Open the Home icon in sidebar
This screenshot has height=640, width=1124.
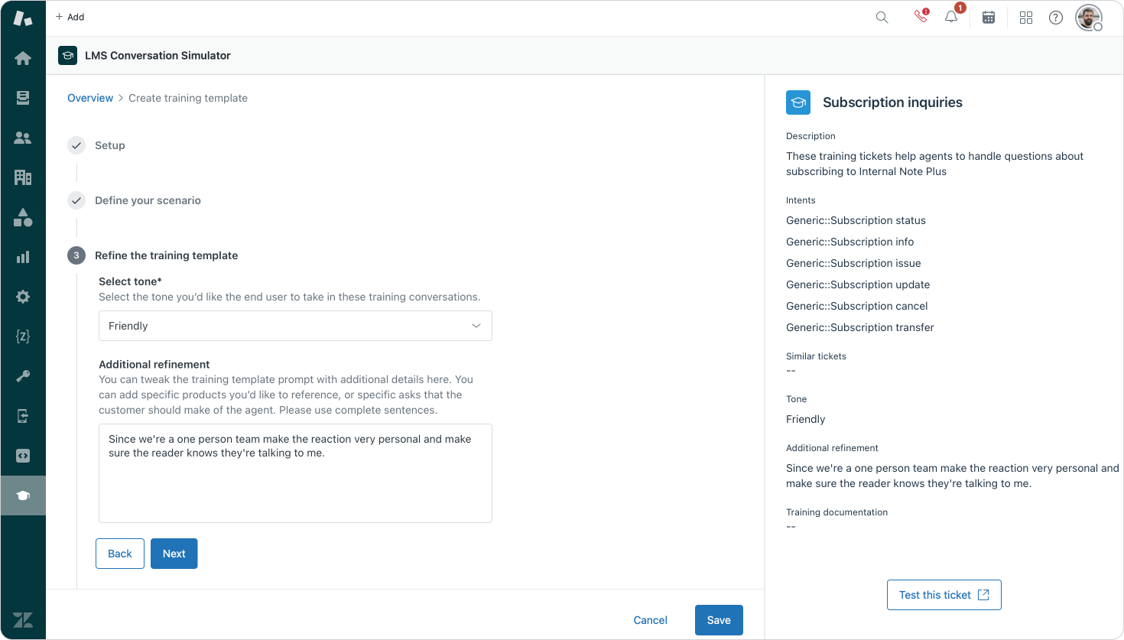23,58
